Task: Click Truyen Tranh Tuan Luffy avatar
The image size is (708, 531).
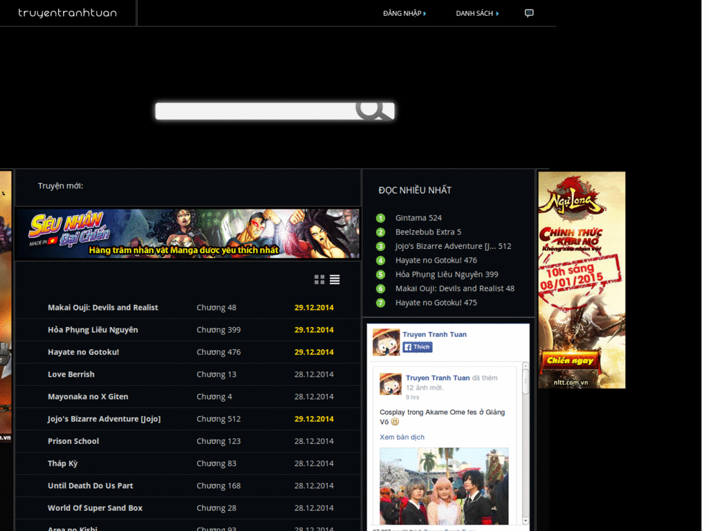Action: [386, 342]
